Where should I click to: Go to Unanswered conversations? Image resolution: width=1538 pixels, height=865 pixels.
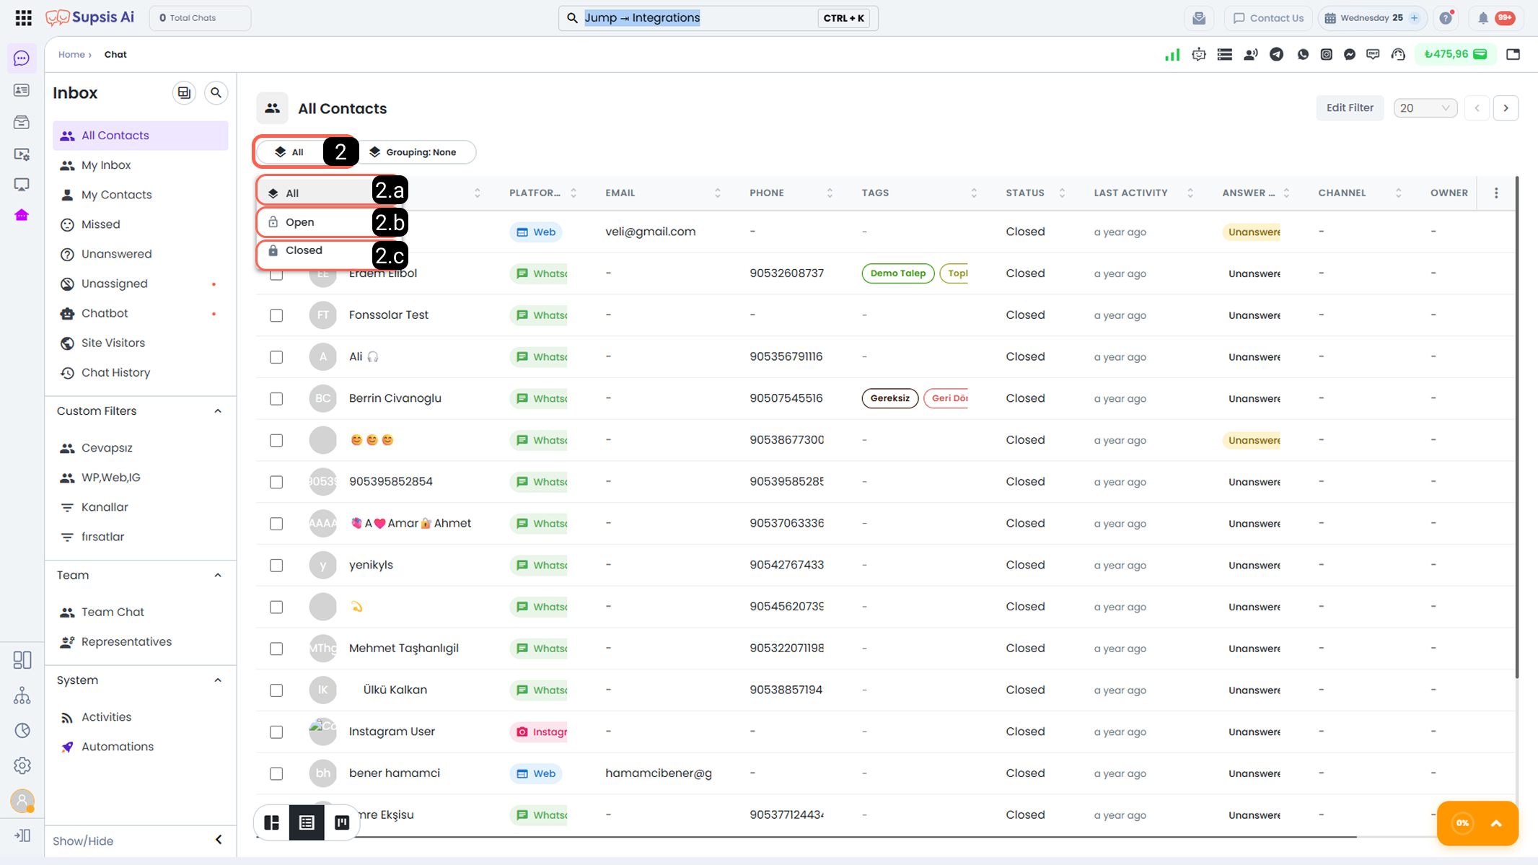coord(141,254)
